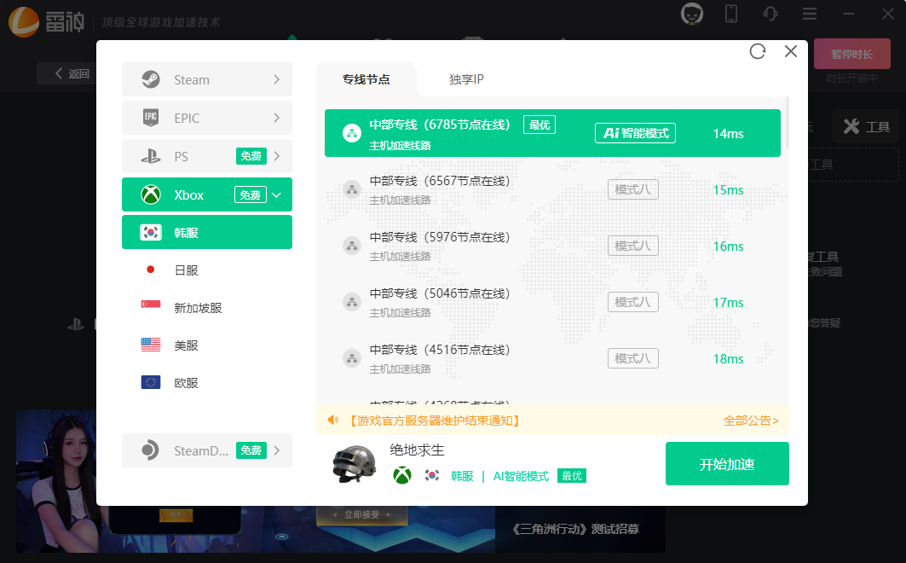The height and width of the screenshot is (563, 906).
Task: Select the 日服 Japan server
Action: pyautogui.click(x=207, y=270)
